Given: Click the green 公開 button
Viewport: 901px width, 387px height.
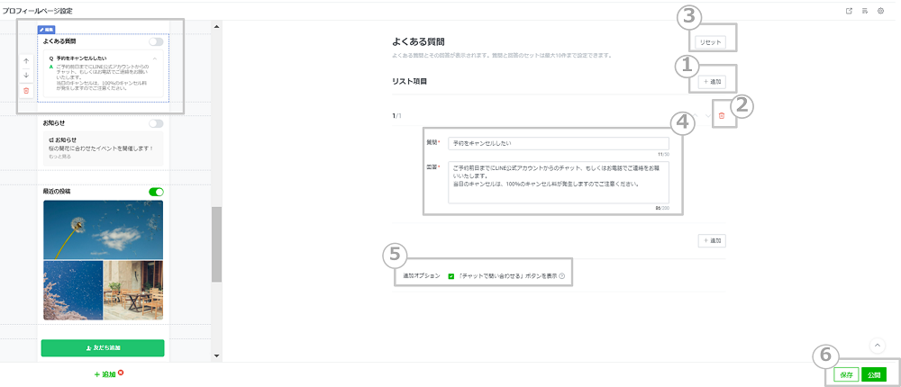Looking at the screenshot, I should pos(873,374).
